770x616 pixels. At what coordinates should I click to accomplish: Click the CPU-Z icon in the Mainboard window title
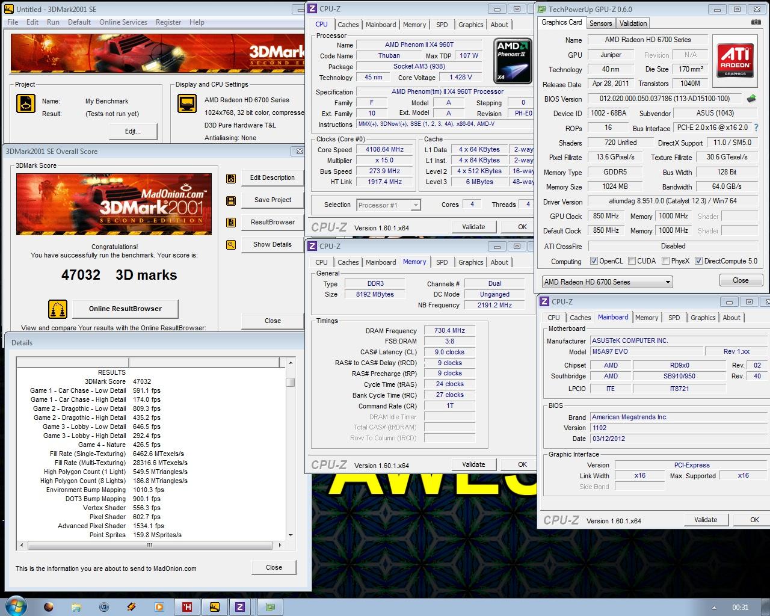point(544,301)
